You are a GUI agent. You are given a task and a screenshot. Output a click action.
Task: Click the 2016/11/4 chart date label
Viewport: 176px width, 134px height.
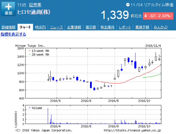click(153, 46)
